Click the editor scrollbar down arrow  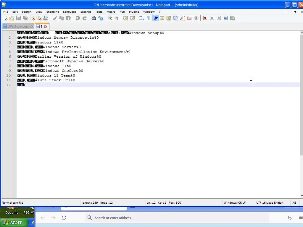tap(302, 196)
